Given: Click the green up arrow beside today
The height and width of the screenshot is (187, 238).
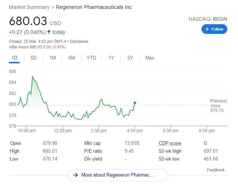Looking at the screenshot, I should pyautogui.click(x=49, y=32).
